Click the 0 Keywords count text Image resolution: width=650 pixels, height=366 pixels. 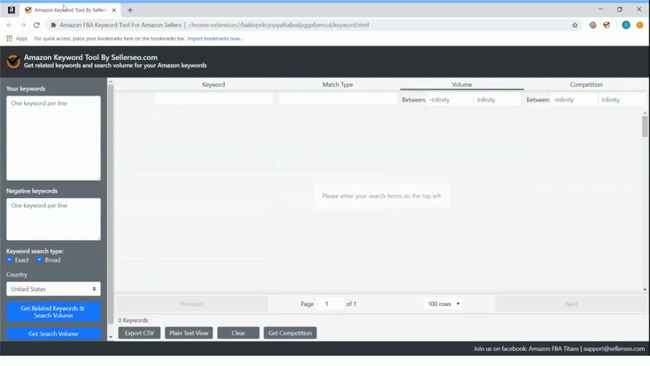(133, 320)
